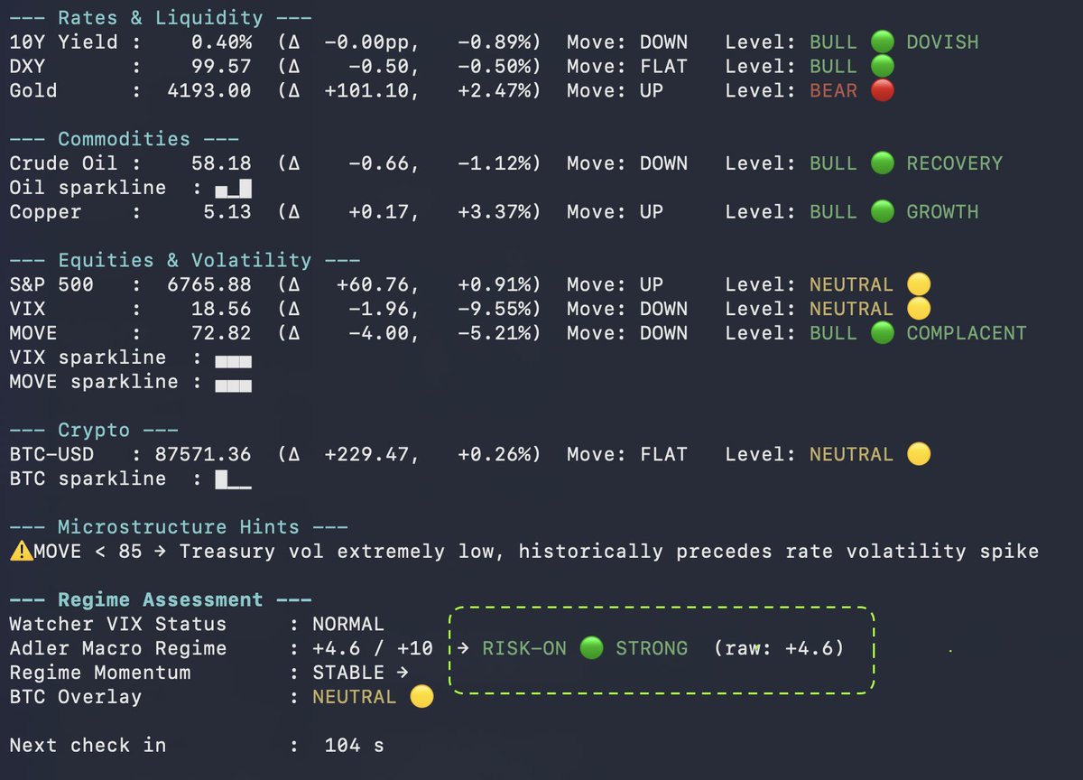Image resolution: width=1083 pixels, height=780 pixels.
Task: Click the DOVISH label on the 10Y Yield row
Action: pos(942,42)
